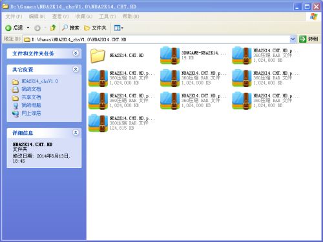The width and height of the screenshot is (323, 242).
Task: Click the Windows flag logo in menu bar
Action: (313, 16)
